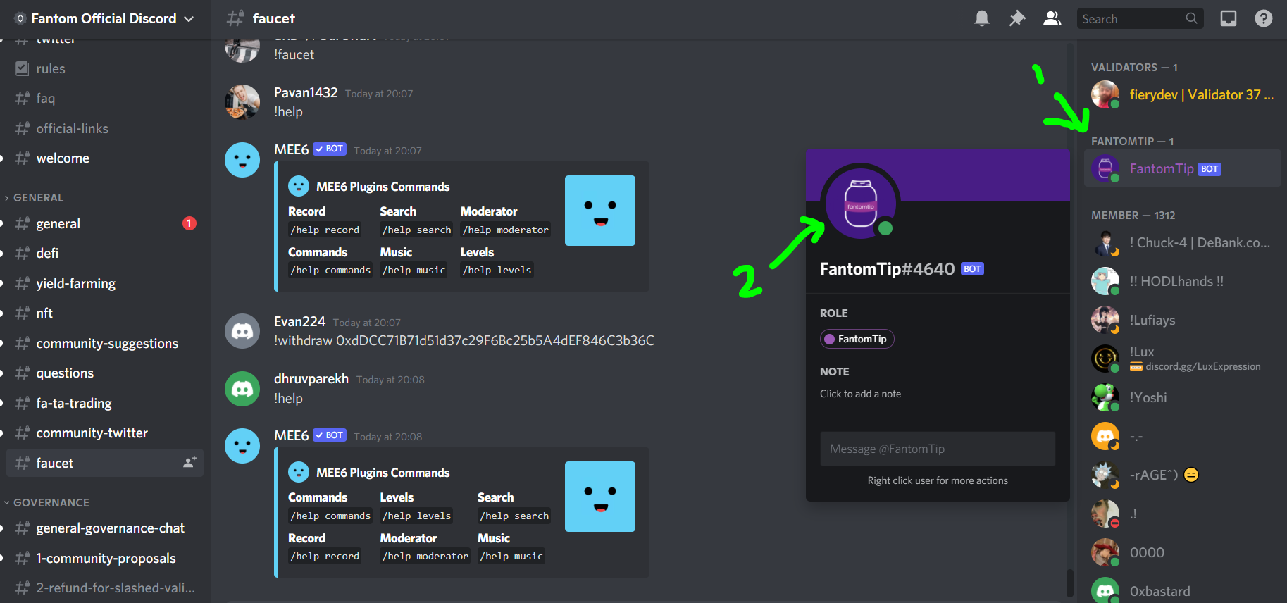The width and height of the screenshot is (1287, 603).
Task: Toggle the member list icon
Action: click(x=1052, y=18)
